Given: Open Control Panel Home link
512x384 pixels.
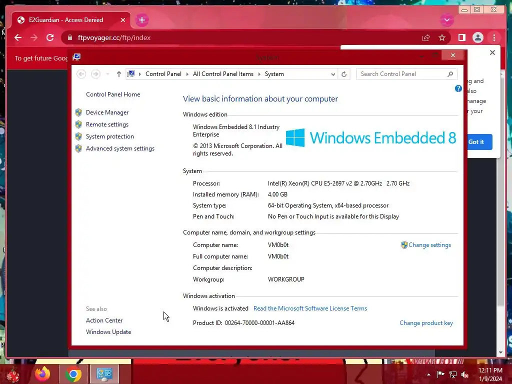Looking at the screenshot, I should 113,94.
